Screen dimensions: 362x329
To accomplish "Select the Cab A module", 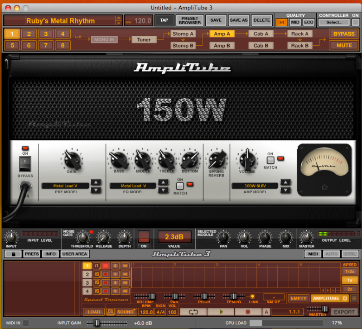I will pyautogui.click(x=261, y=34).
